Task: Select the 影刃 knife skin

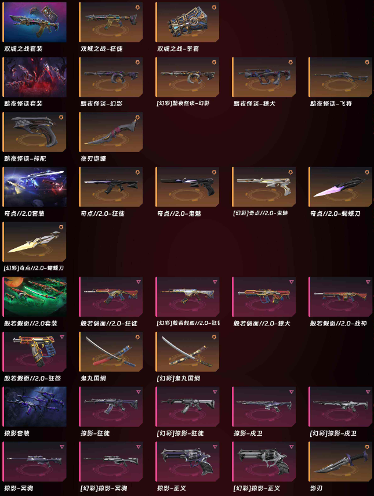Action: tap(340, 462)
